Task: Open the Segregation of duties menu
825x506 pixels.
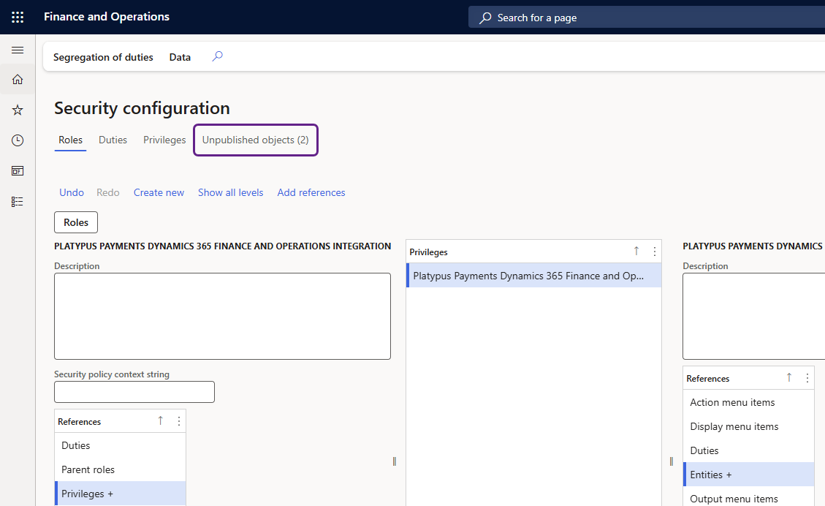Action: [103, 57]
